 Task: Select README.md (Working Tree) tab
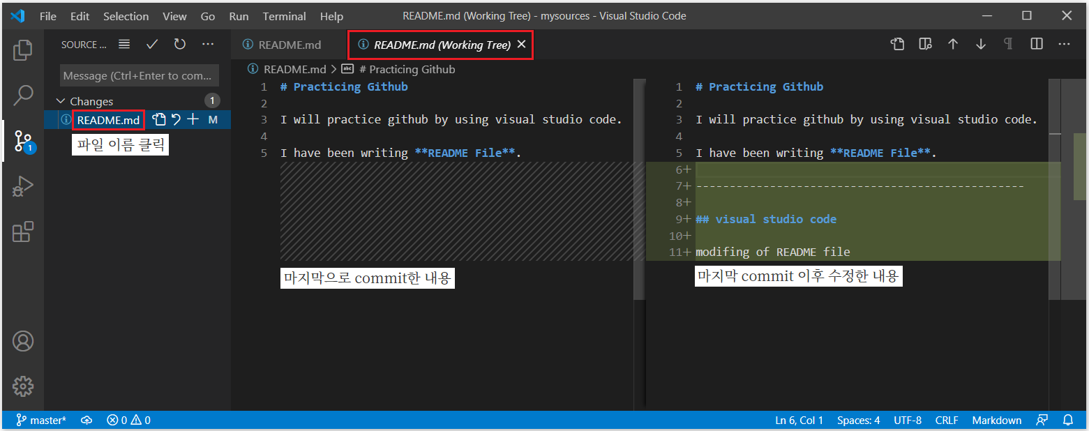(442, 45)
